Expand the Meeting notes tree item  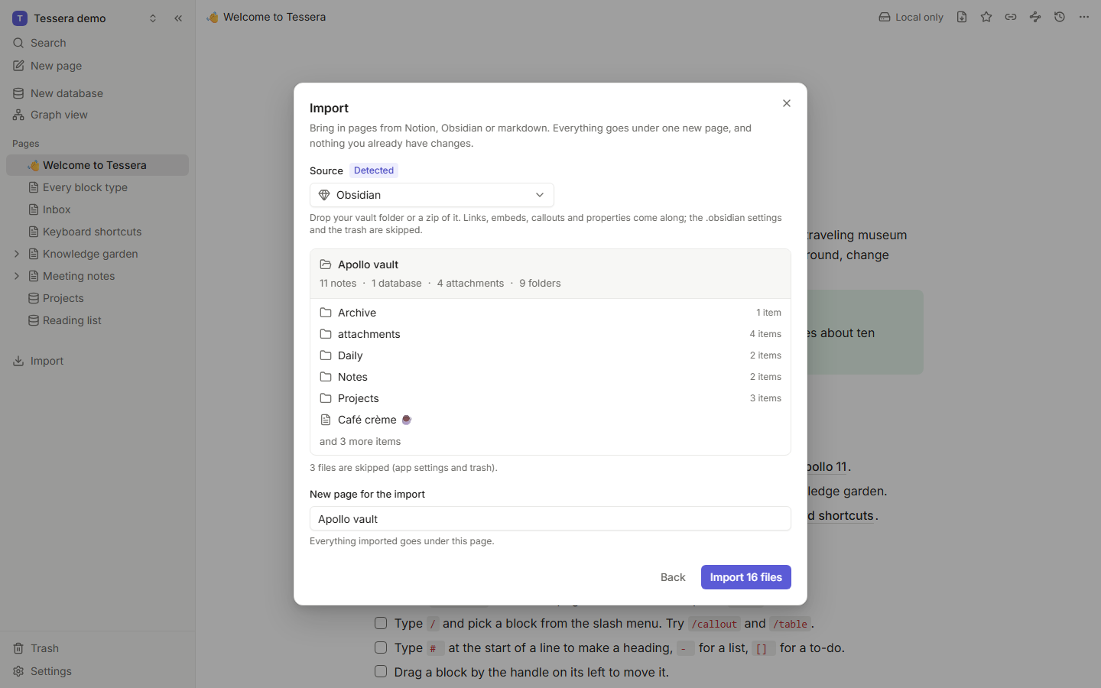[17, 276]
